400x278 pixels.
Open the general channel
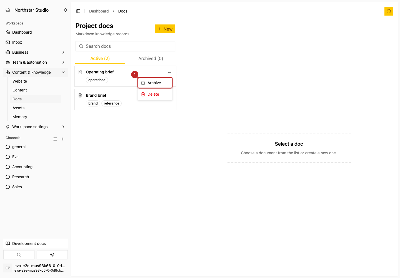point(36,147)
